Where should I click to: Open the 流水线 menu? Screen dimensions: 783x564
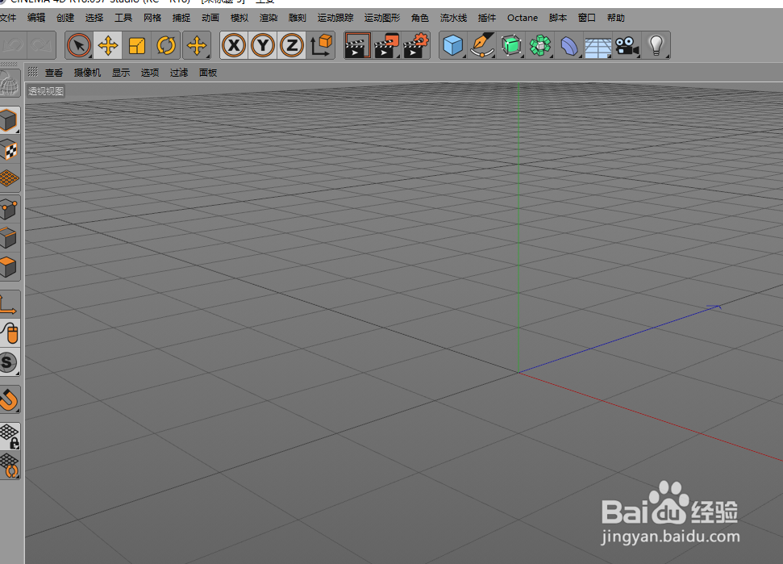coord(453,18)
